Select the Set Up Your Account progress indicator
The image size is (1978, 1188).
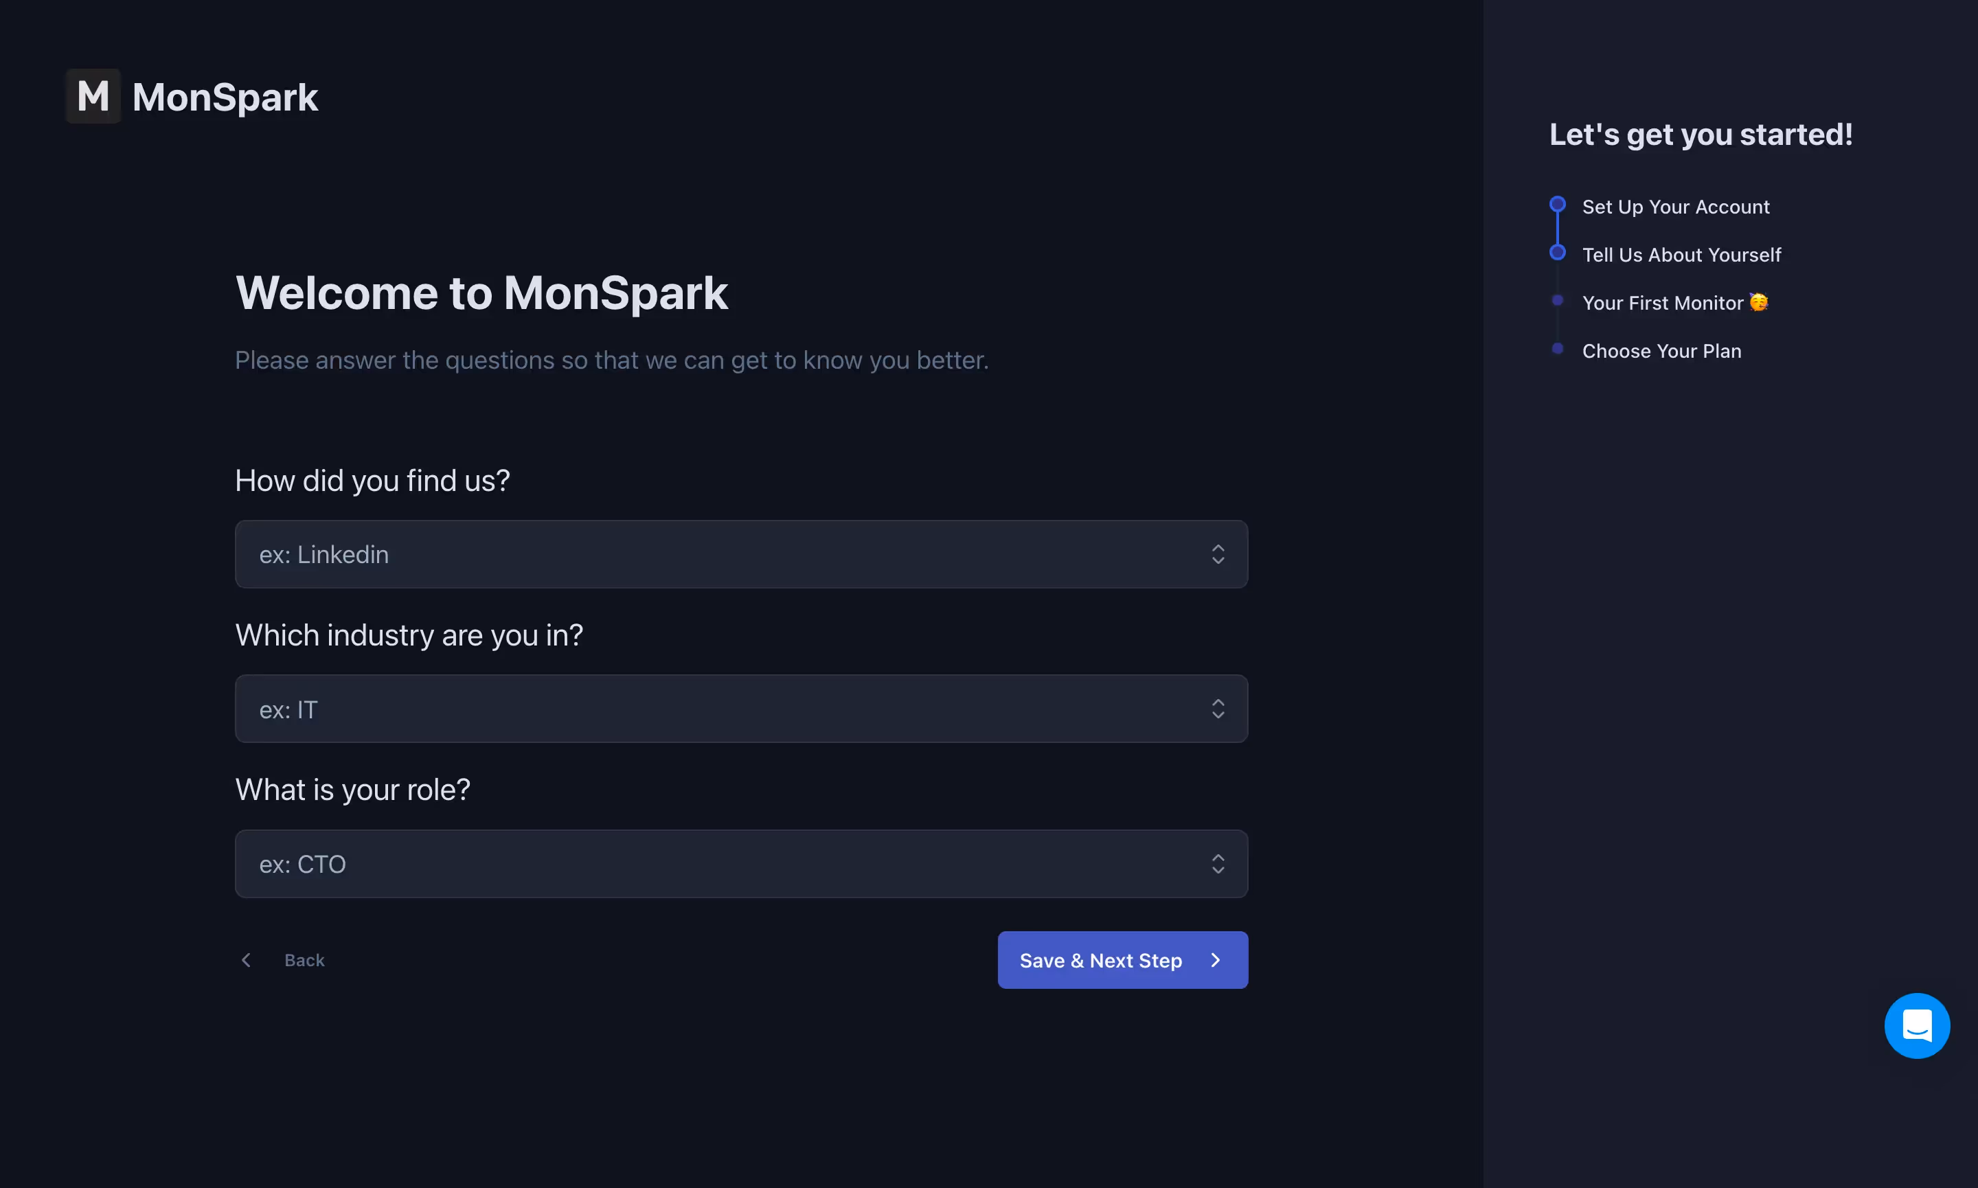pyautogui.click(x=1557, y=203)
